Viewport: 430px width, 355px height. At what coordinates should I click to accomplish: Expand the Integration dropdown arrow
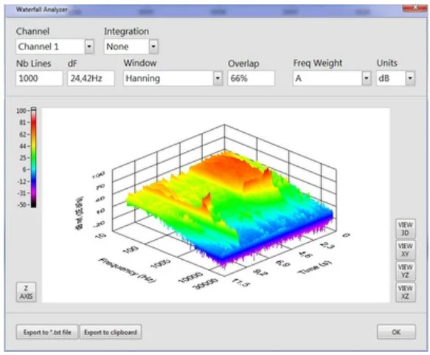pos(153,46)
